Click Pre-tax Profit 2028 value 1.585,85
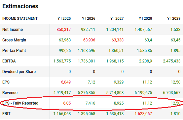183x120 pixels. (x=144, y=51)
